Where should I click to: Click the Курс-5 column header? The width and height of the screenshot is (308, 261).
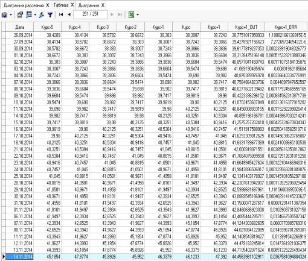(47, 27)
